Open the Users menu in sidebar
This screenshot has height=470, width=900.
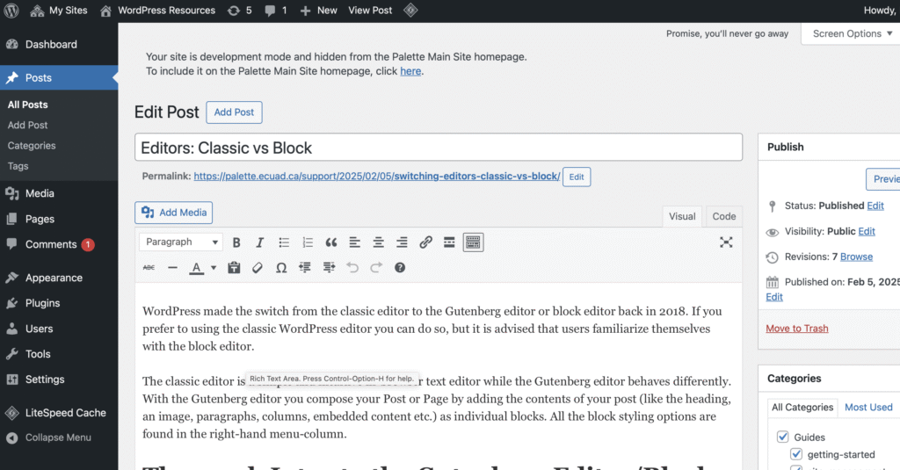[x=59, y=329]
